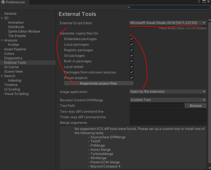Toggle Built-in packages checkbox

click(132, 61)
